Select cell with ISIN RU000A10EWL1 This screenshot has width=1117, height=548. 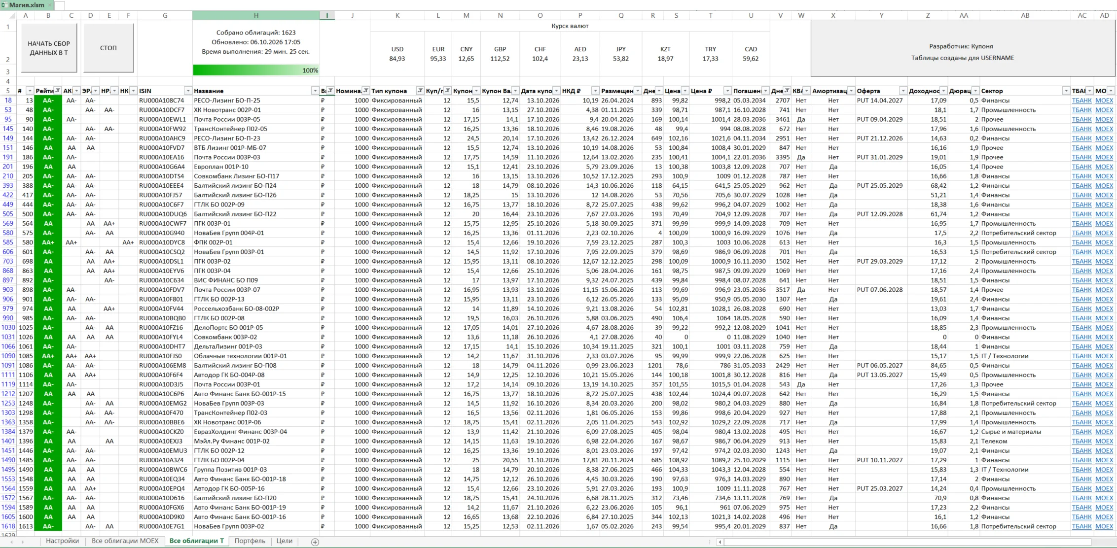tap(165, 119)
